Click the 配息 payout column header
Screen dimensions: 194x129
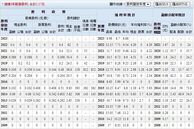173,32
